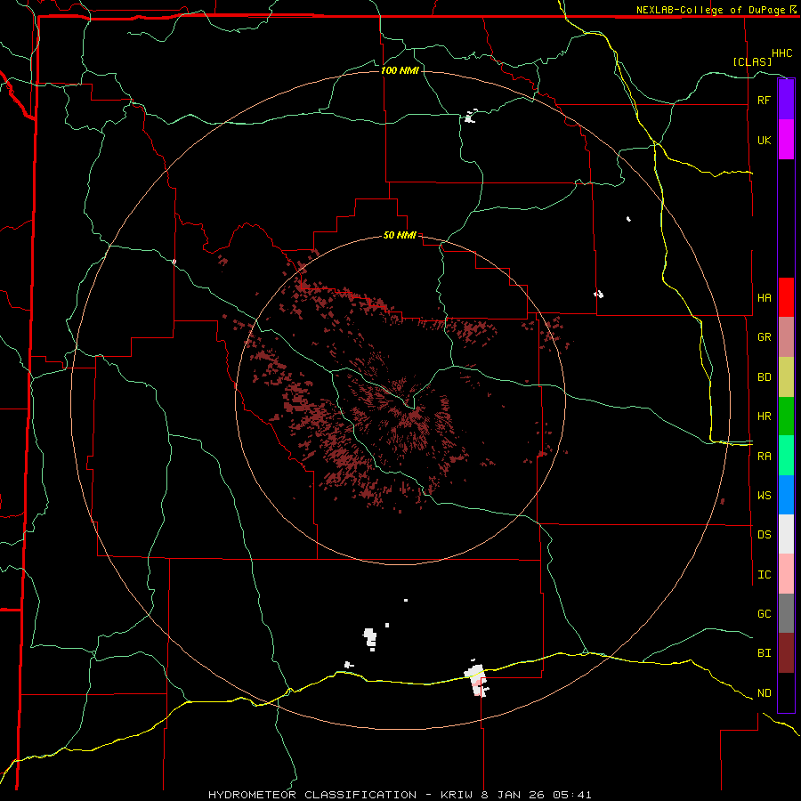Click the GR legend label
The width and height of the screenshot is (801, 801).
pos(764,337)
